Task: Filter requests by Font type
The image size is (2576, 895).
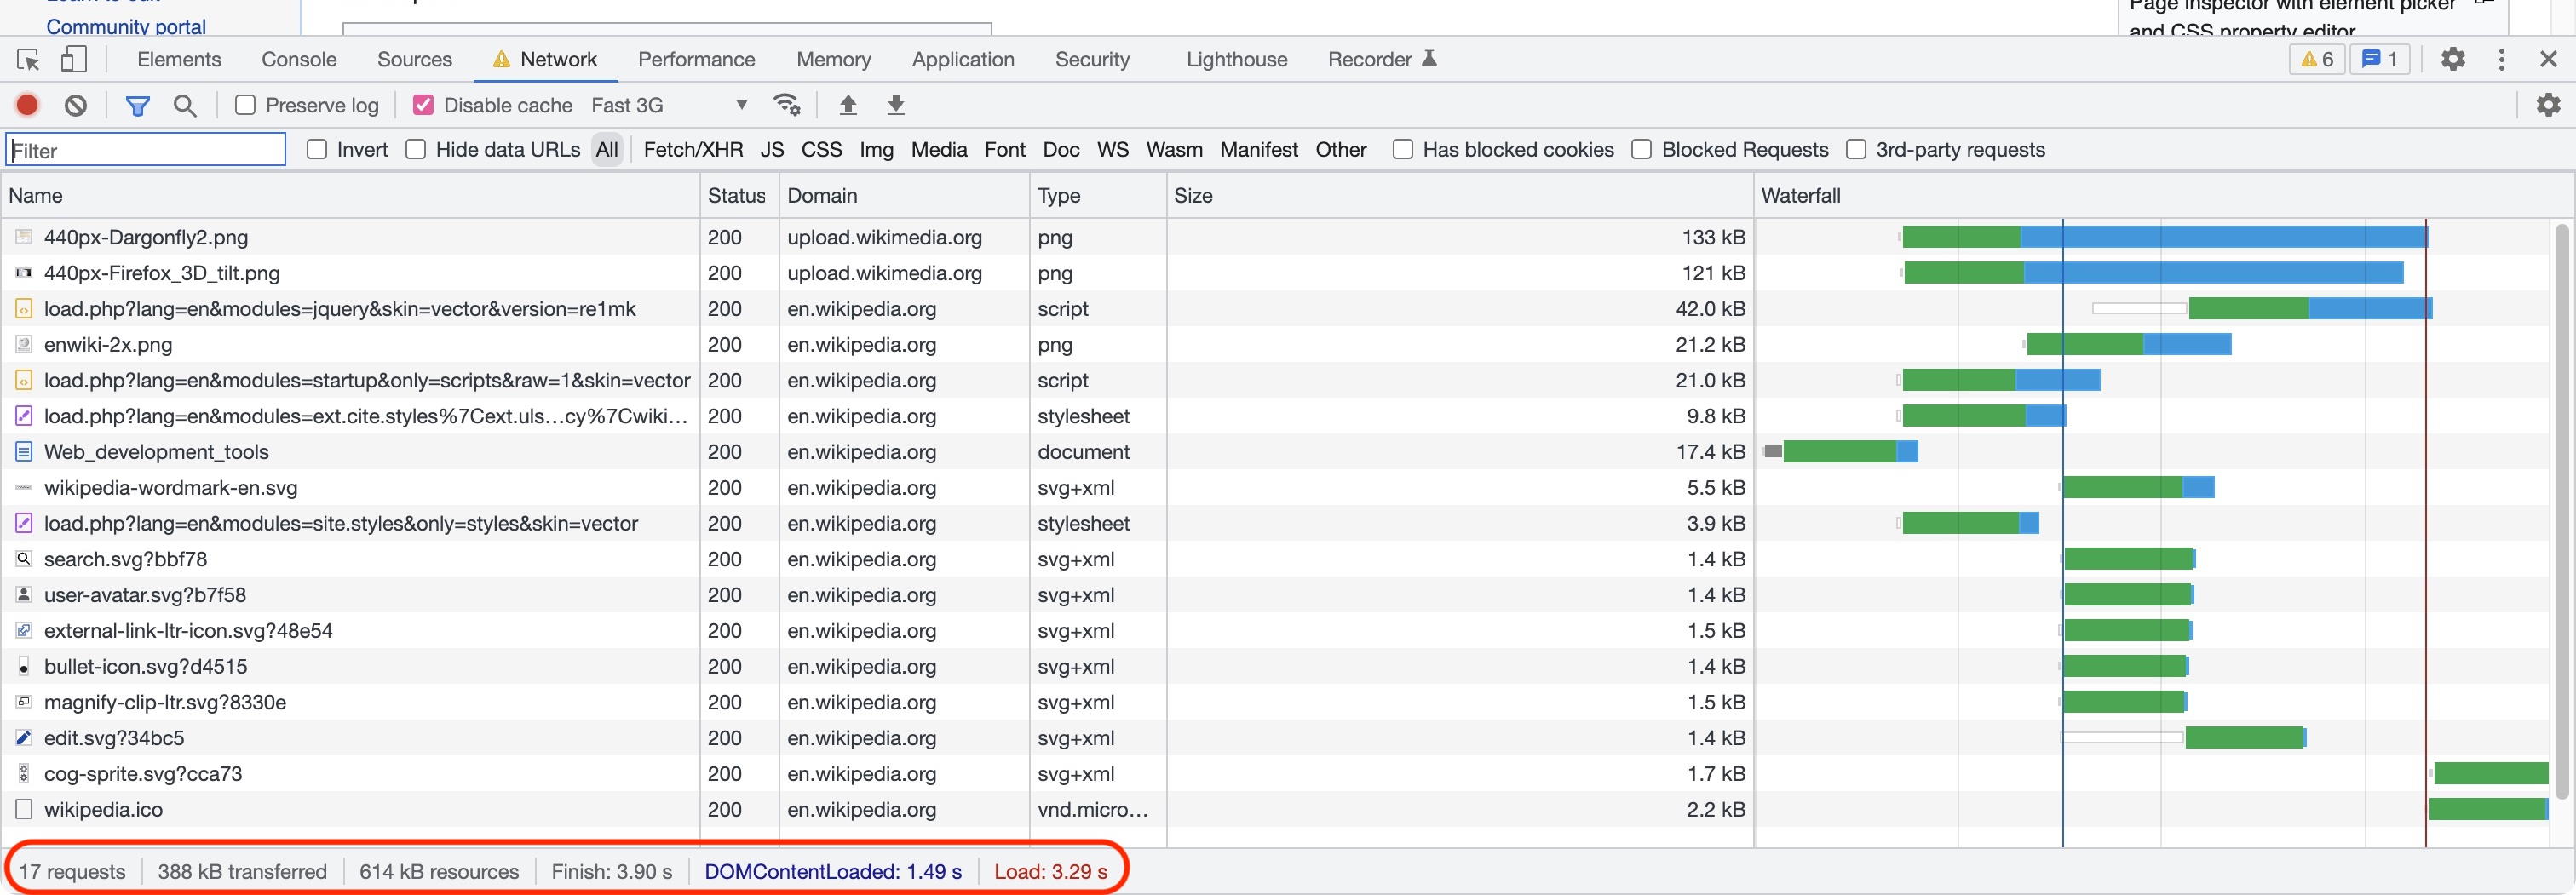Action: coord(1005,150)
